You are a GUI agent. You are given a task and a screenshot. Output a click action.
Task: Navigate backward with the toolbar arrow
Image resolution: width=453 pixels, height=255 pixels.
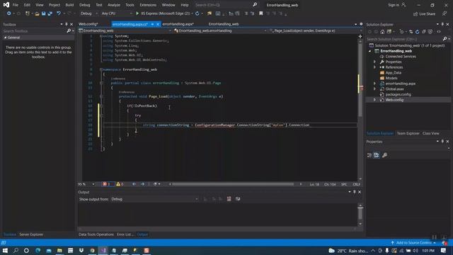9,13
